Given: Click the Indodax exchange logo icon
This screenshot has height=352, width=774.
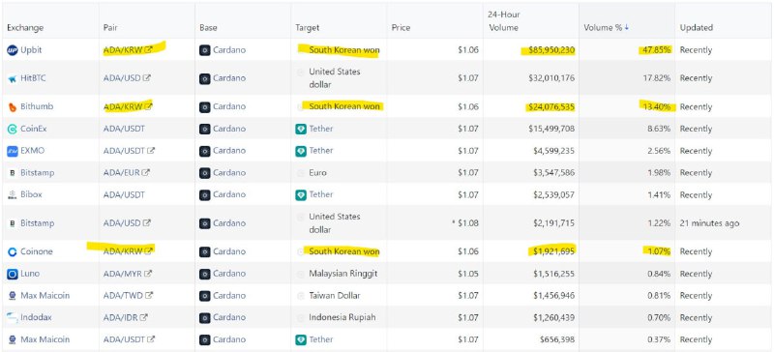Looking at the screenshot, I should (x=13, y=318).
